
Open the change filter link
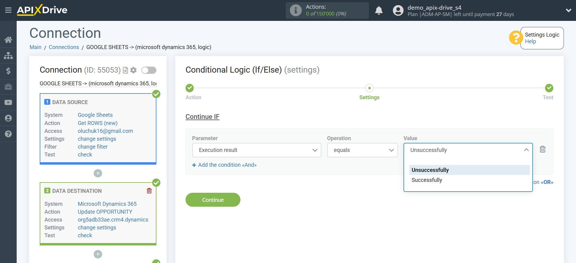(93, 147)
